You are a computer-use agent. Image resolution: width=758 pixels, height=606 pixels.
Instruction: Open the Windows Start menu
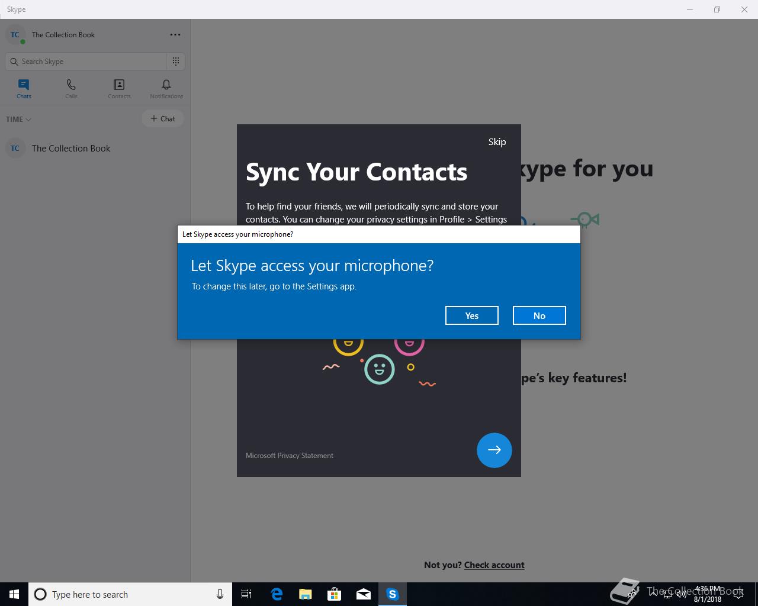[14, 594]
